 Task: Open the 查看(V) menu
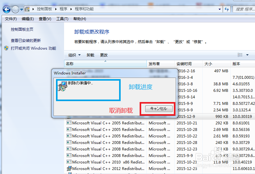45,19
